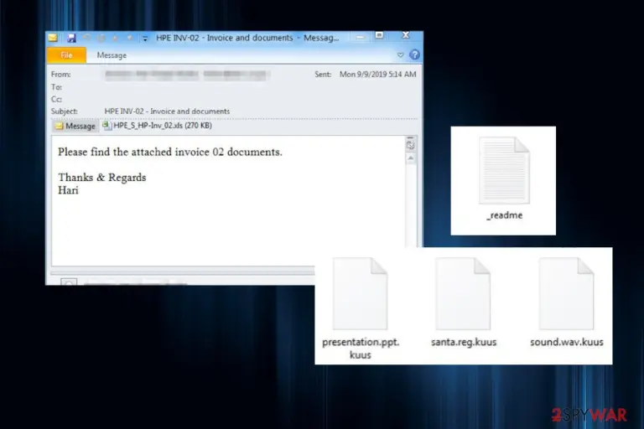Click the message body scrollbar up arrow
This screenshot has height=429, width=644.
click(x=410, y=158)
